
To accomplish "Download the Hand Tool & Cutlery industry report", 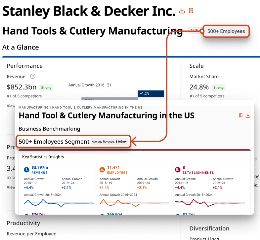I will coord(248,116).
